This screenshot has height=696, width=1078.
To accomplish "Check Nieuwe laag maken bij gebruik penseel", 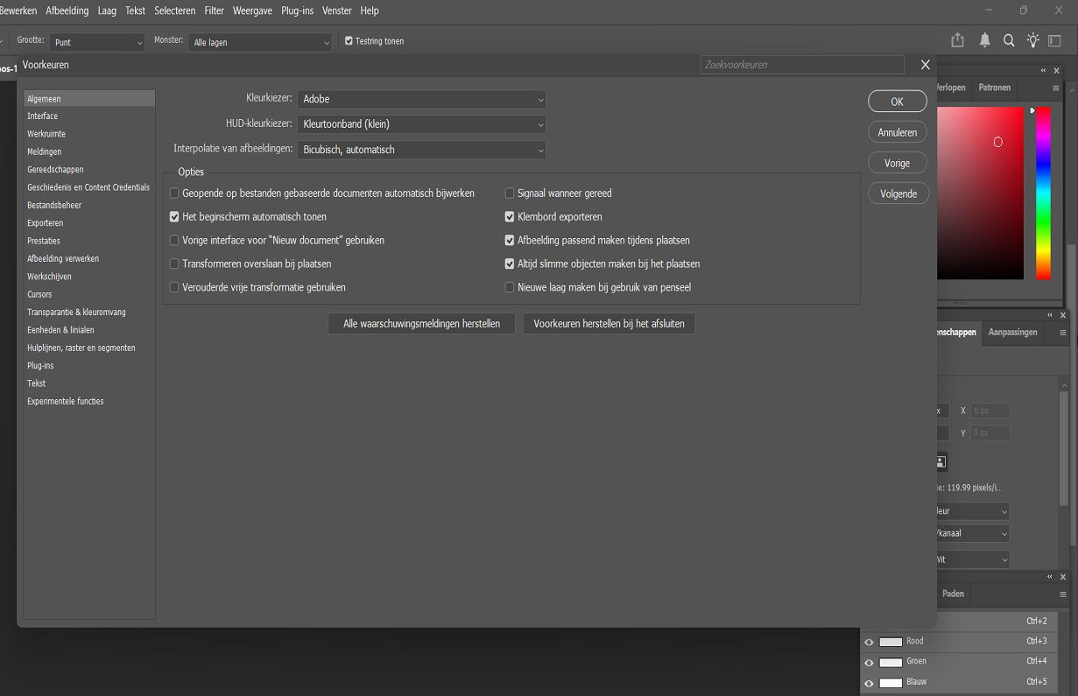I will click(x=510, y=288).
